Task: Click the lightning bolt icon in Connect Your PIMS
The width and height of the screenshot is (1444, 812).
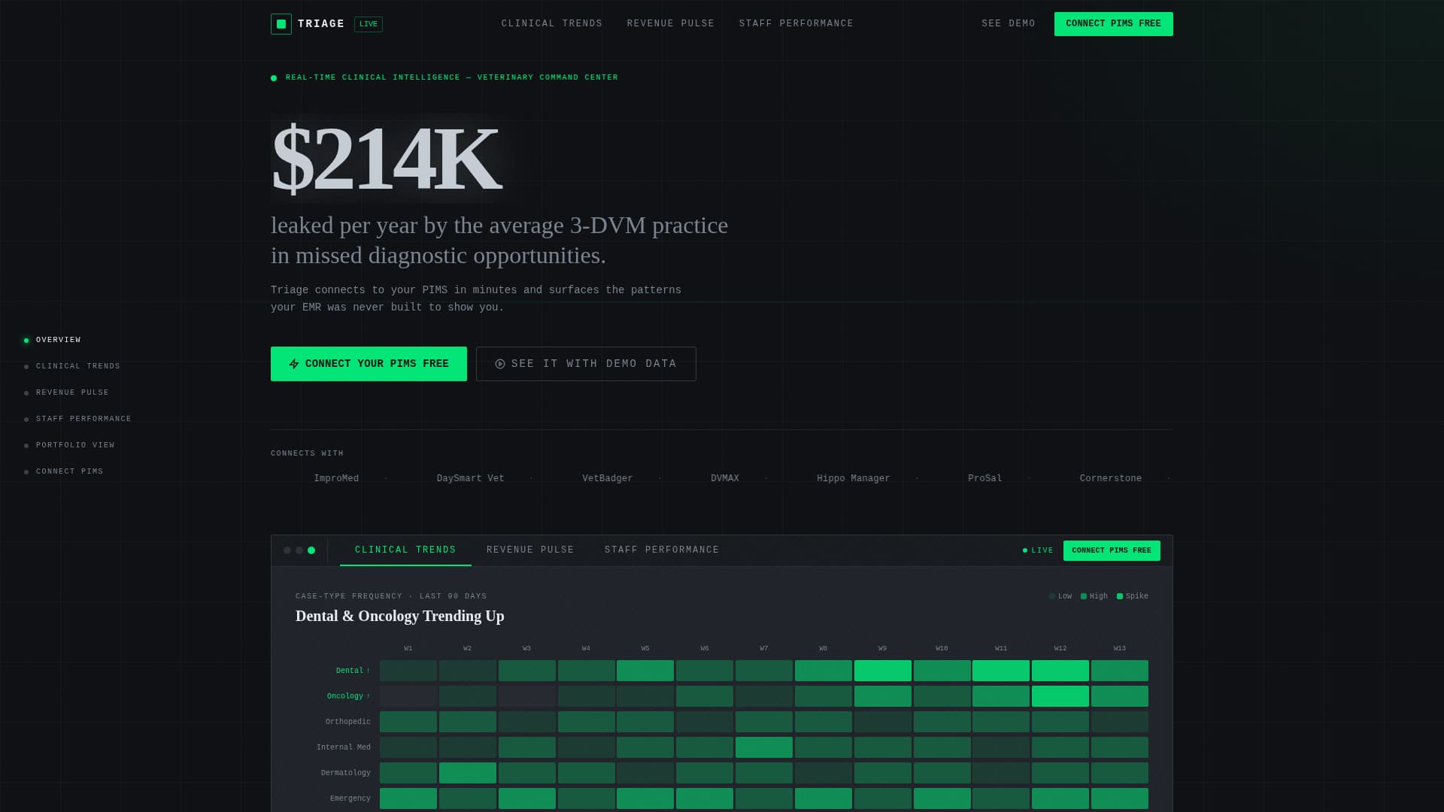Action: click(294, 364)
